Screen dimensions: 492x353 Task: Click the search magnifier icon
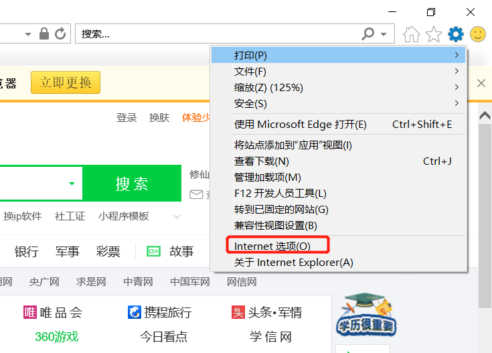[368, 33]
